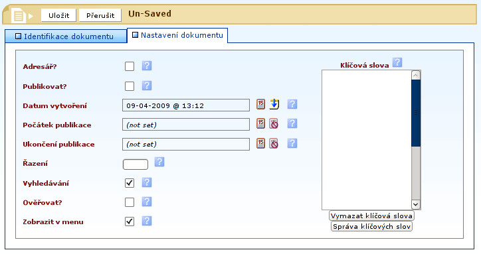Focus the Řazení input field
Image resolution: width=481 pixels, height=254 pixels.
pyautogui.click(x=136, y=164)
